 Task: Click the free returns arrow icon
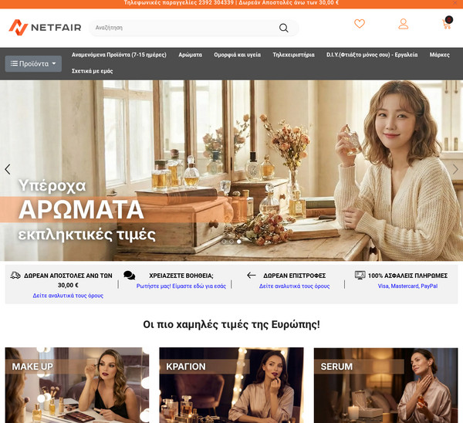coord(252,276)
